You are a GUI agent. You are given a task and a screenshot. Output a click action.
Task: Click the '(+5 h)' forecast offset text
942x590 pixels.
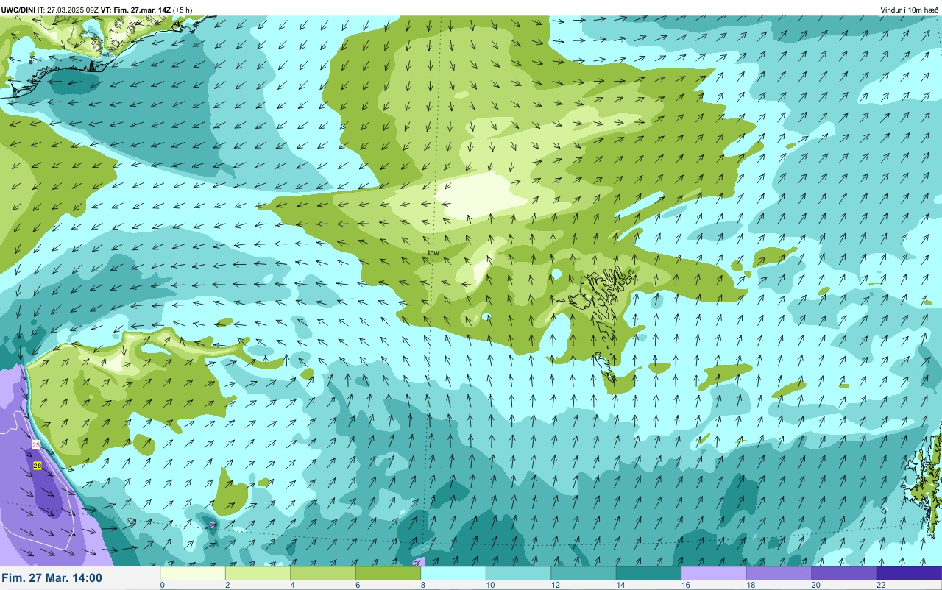click(183, 10)
